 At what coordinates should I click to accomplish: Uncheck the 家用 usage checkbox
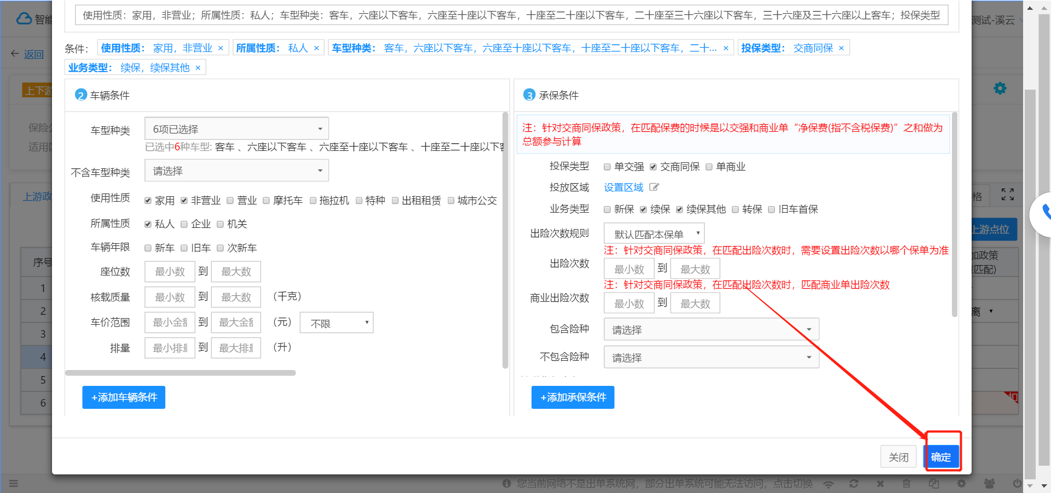[148, 201]
